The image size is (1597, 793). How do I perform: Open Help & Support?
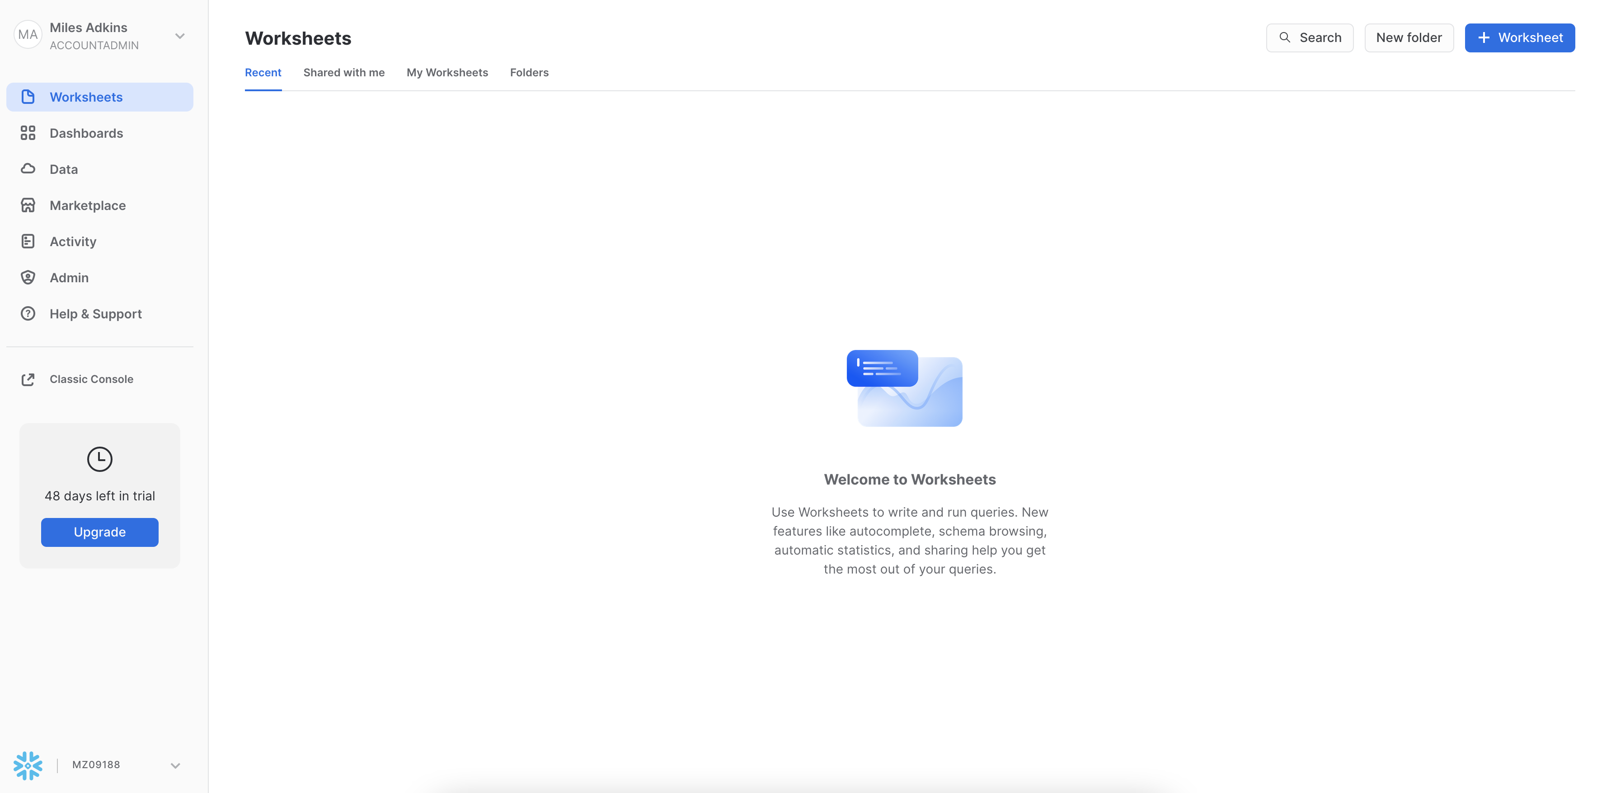(x=100, y=313)
